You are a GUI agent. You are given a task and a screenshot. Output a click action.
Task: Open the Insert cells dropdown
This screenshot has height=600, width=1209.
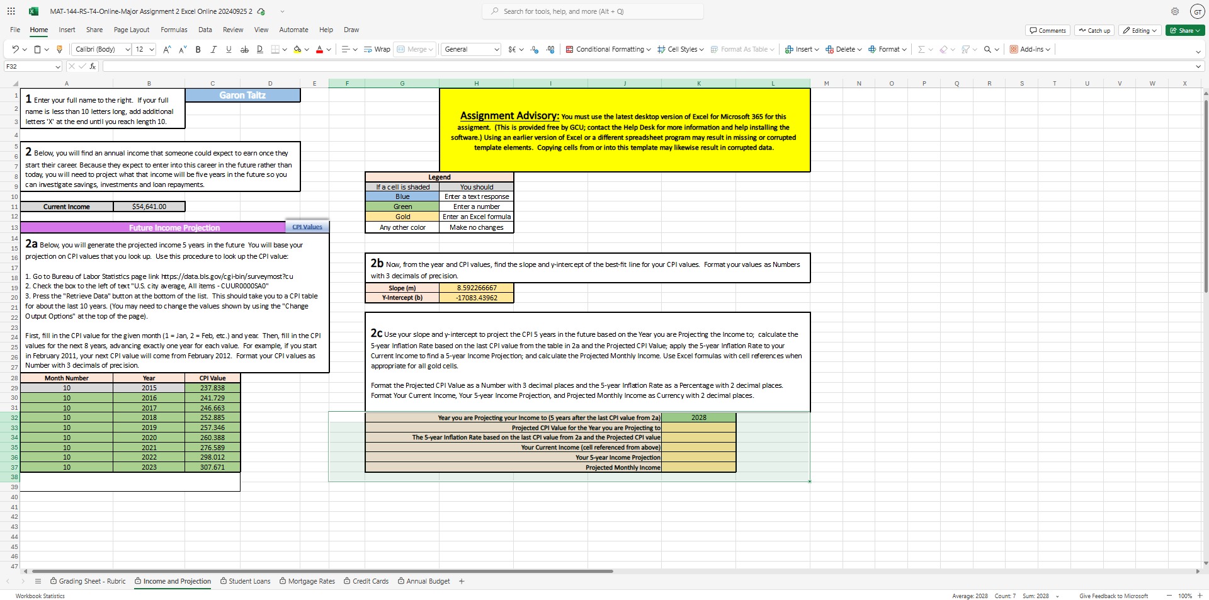(802, 49)
